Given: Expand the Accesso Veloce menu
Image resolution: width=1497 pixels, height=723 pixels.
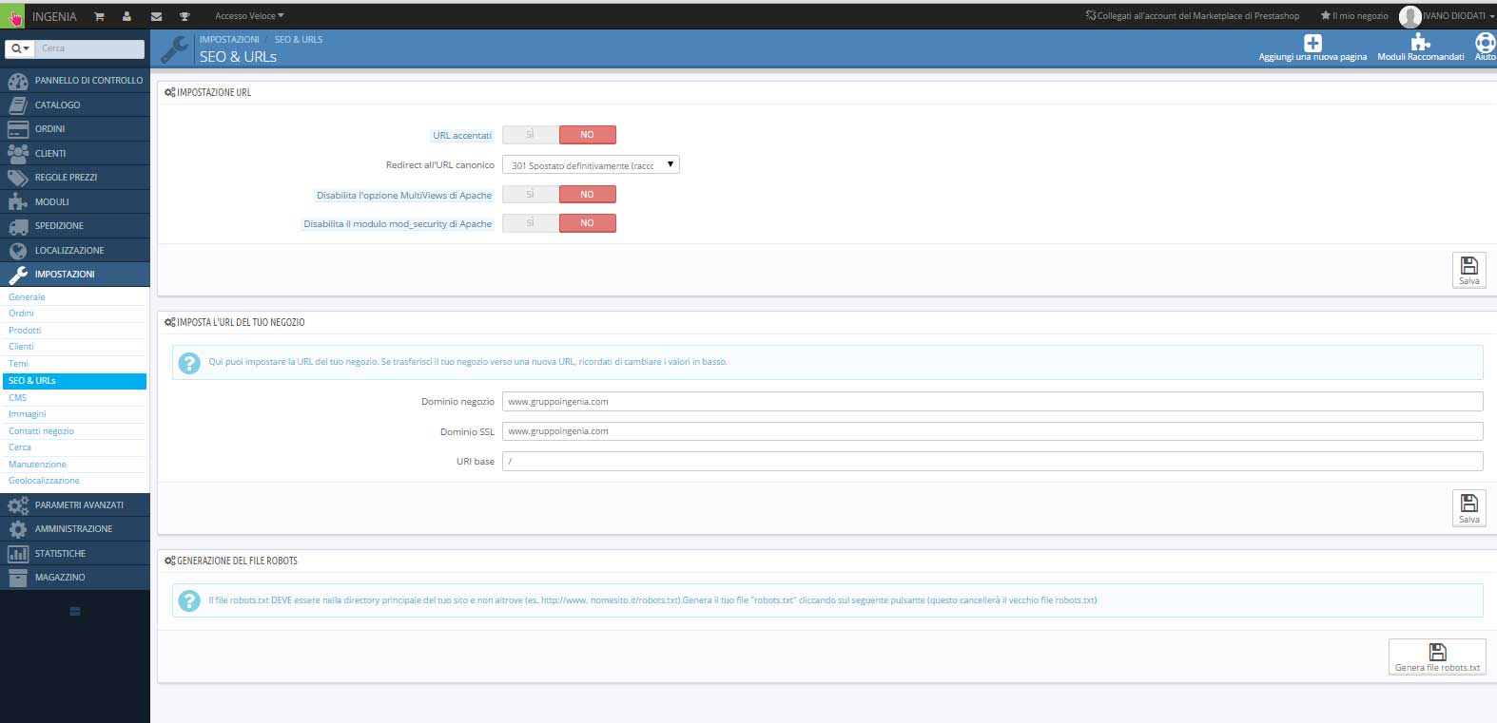Looking at the screenshot, I should (x=249, y=16).
